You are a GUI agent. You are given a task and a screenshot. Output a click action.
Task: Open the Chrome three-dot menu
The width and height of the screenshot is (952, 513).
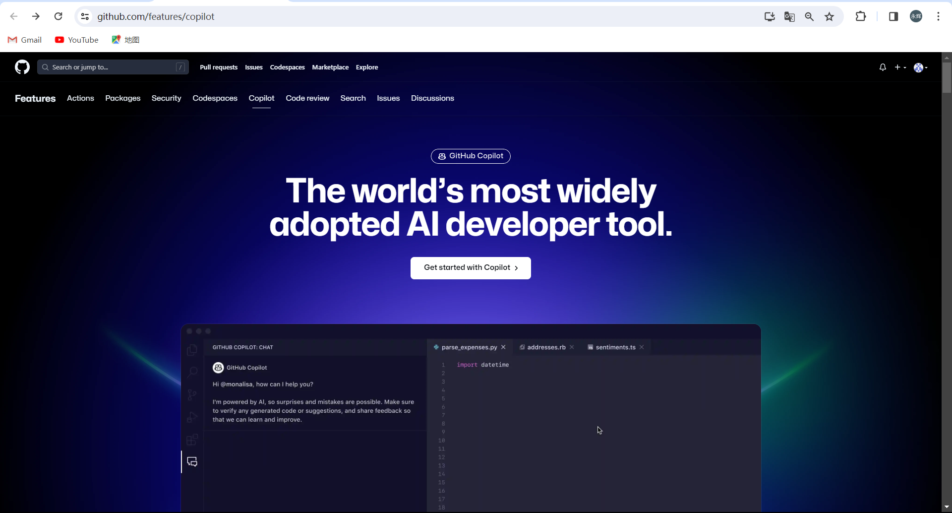click(938, 16)
